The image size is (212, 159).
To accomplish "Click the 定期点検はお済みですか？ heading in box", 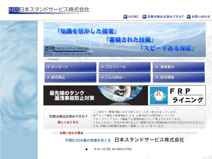I will (68, 116).
